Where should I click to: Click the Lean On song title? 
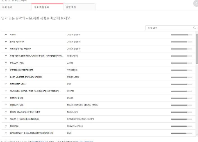coord(26,77)
